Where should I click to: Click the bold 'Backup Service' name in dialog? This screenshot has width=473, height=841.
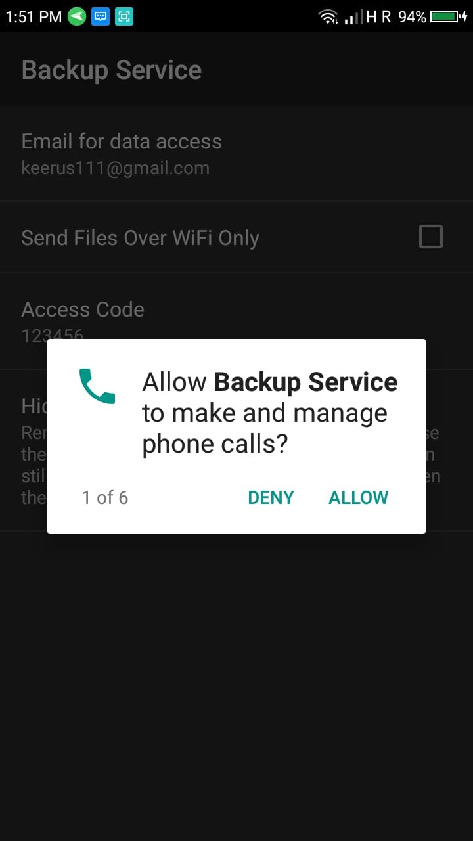pos(306,382)
